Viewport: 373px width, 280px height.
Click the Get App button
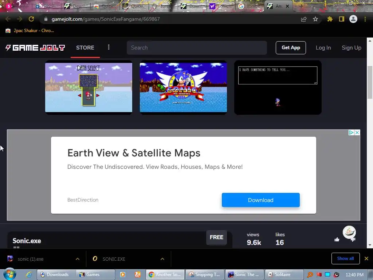click(291, 48)
